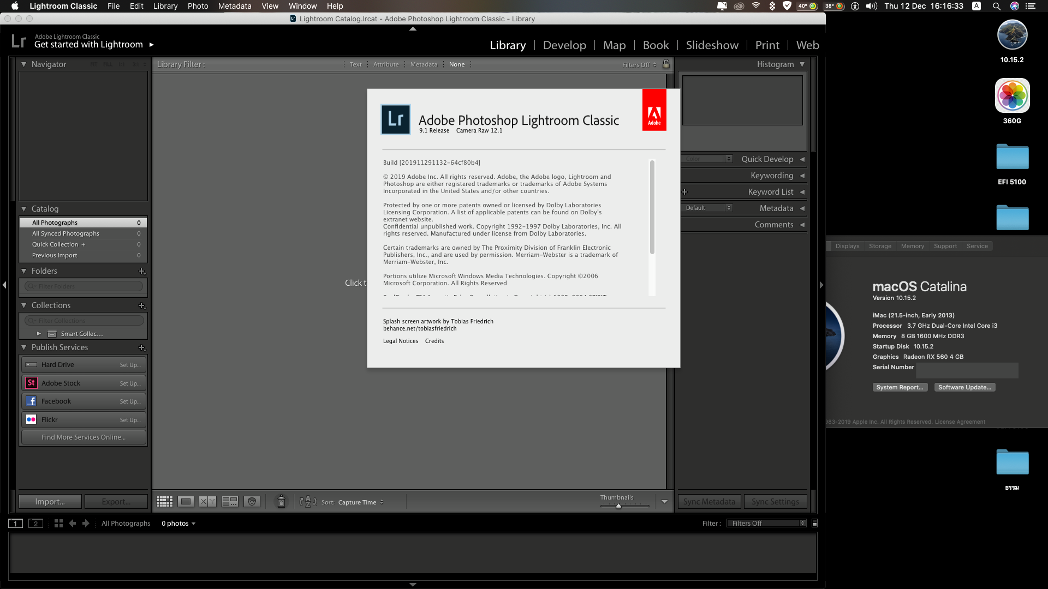
Task: Toggle the filmstrip filter switch
Action: [814, 524]
